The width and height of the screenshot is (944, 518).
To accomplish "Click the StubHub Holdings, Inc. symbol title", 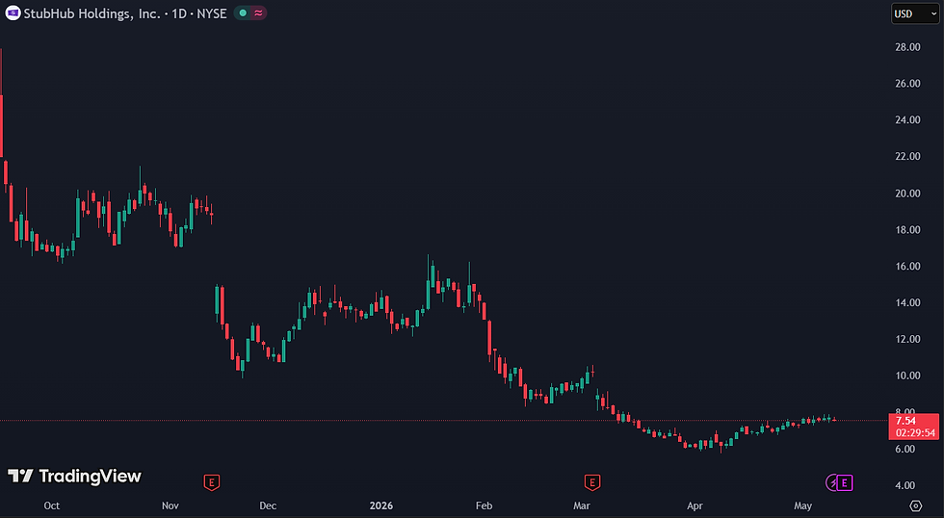I will tap(92, 13).
